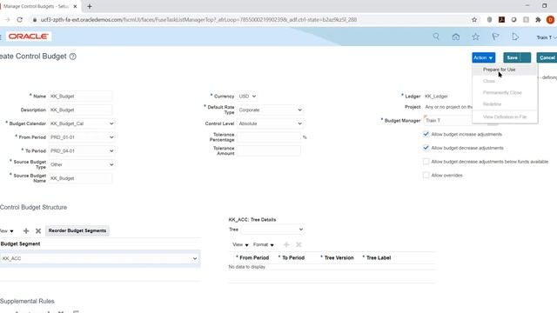The width and height of the screenshot is (557, 313).
Task: Open the Tree dropdown in Tree Details
Action: [x=272, y=230]
